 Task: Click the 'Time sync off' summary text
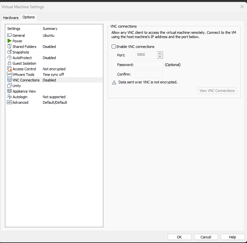pyautogui.click(x=53, y=75)
